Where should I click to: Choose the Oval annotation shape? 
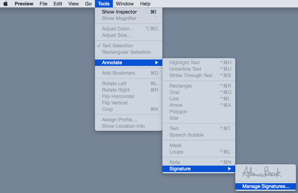pyautogui.click(x=199, y=92)
